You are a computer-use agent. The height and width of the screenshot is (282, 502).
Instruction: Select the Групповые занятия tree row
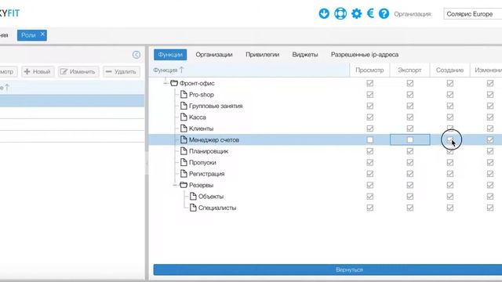(x=326, y=106)
